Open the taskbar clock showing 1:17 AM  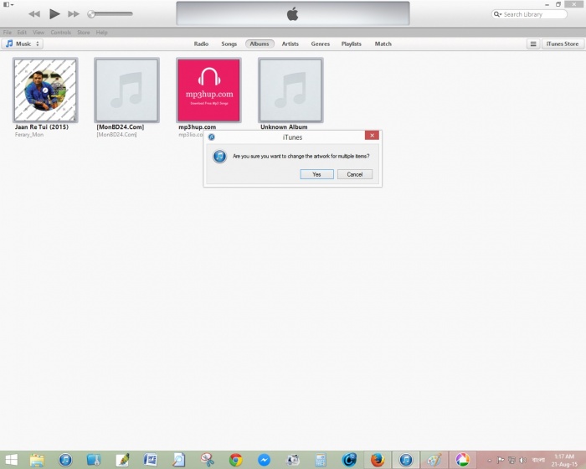click(564, 460)
